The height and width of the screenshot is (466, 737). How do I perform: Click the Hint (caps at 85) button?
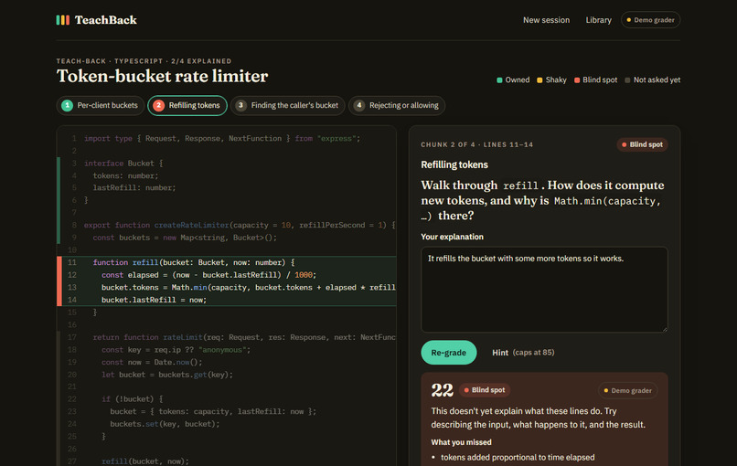click(x=523, y=353)
